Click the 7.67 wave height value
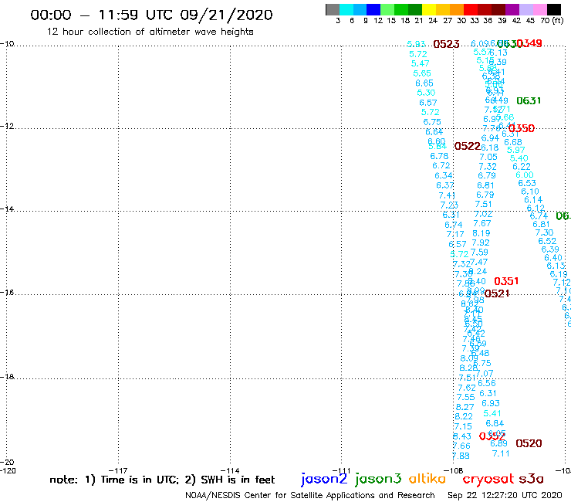The height and width of the screenshot is (502, 571). [x=482, y=223]
